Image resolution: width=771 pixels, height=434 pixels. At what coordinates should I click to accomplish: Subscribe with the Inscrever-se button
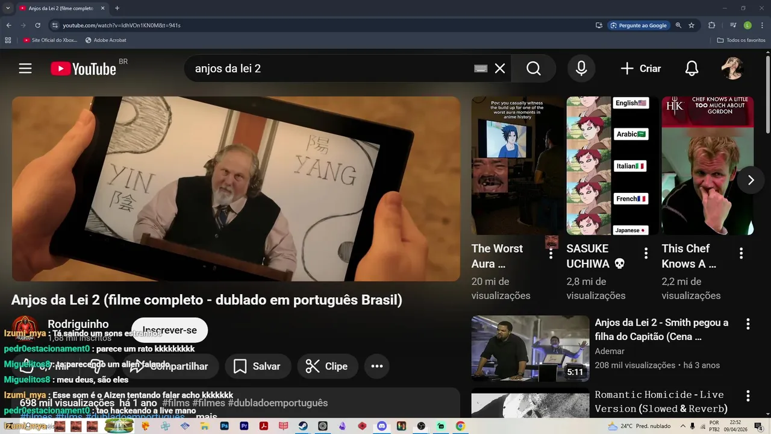pyautogui.click(x=169, y=330)
